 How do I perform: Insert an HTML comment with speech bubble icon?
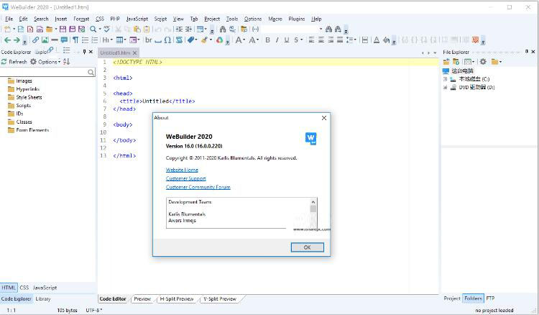[x=64, y=40]
